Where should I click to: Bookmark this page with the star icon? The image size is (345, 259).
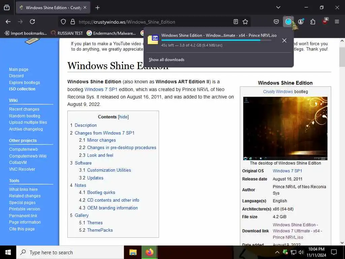[x=245, y=22]
